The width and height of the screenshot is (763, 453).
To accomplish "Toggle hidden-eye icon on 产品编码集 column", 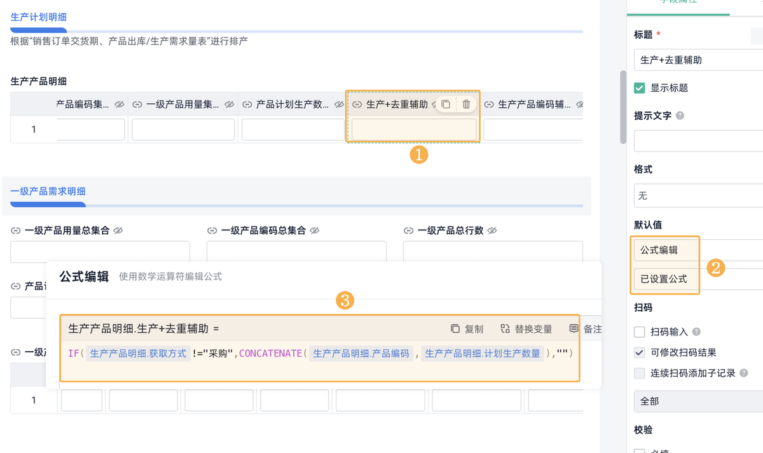I will pyautogui.click(x=119, y=104).
